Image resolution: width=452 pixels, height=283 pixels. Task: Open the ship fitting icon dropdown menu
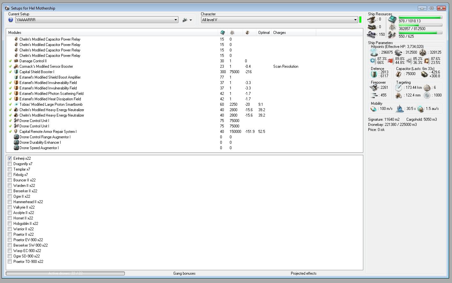pyautogui.click(x=187, y=20)
